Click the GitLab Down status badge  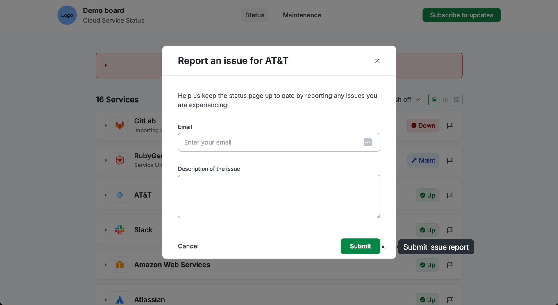pyautogui.click(x=423, y=125)
